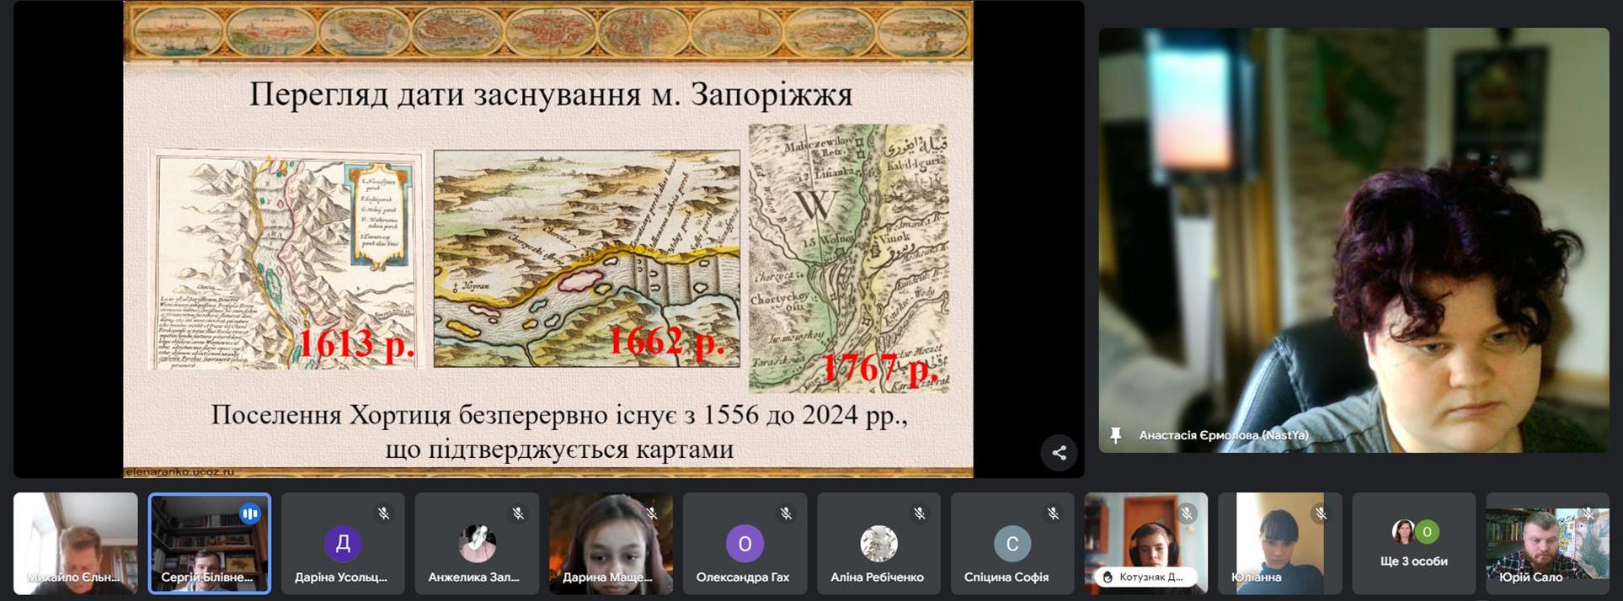Screen dimensions: 1623x601
Task: Click the pin icon beside Анастасія Єрмолова
Action: [x=1116, y=435]
